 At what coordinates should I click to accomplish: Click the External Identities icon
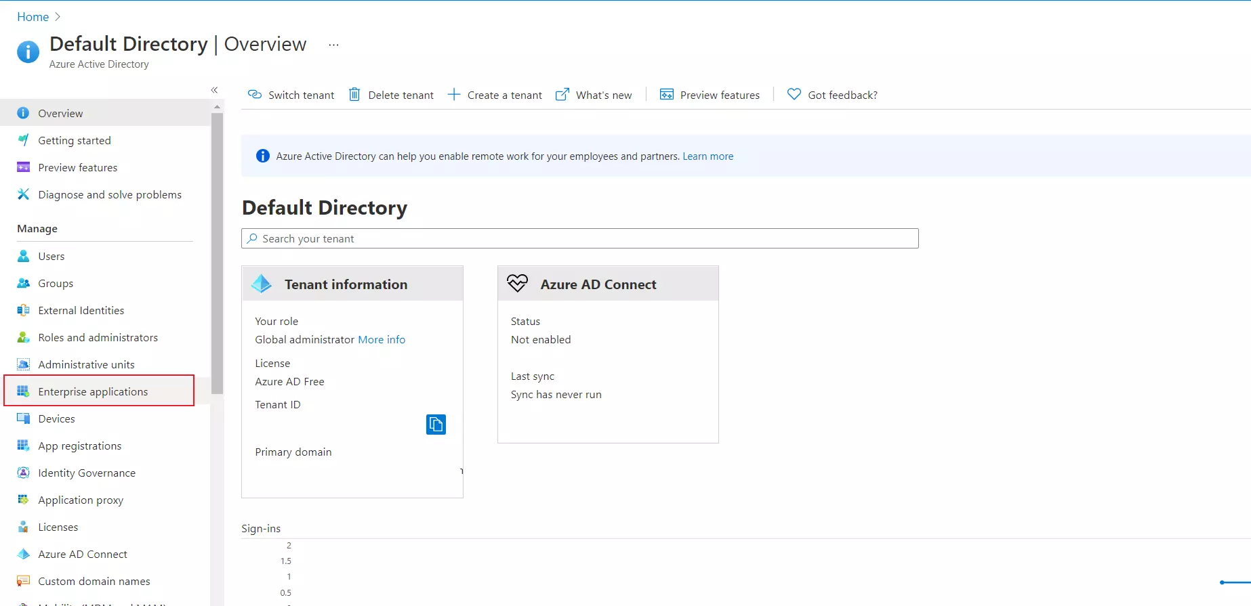click(x=23, y=310)
